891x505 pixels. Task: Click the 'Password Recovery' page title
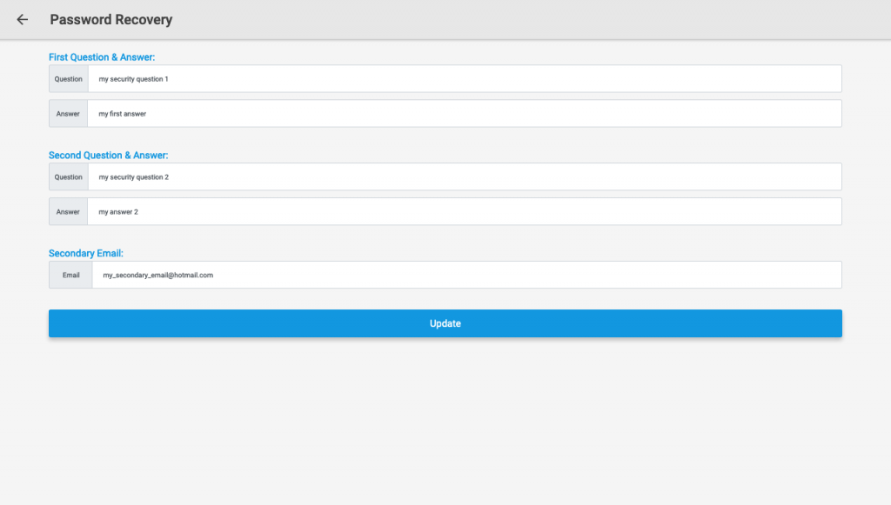point(111,20)
